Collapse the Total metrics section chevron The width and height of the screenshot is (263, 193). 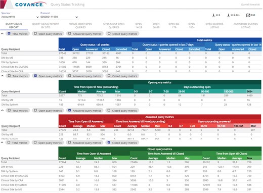pos(3,34)
